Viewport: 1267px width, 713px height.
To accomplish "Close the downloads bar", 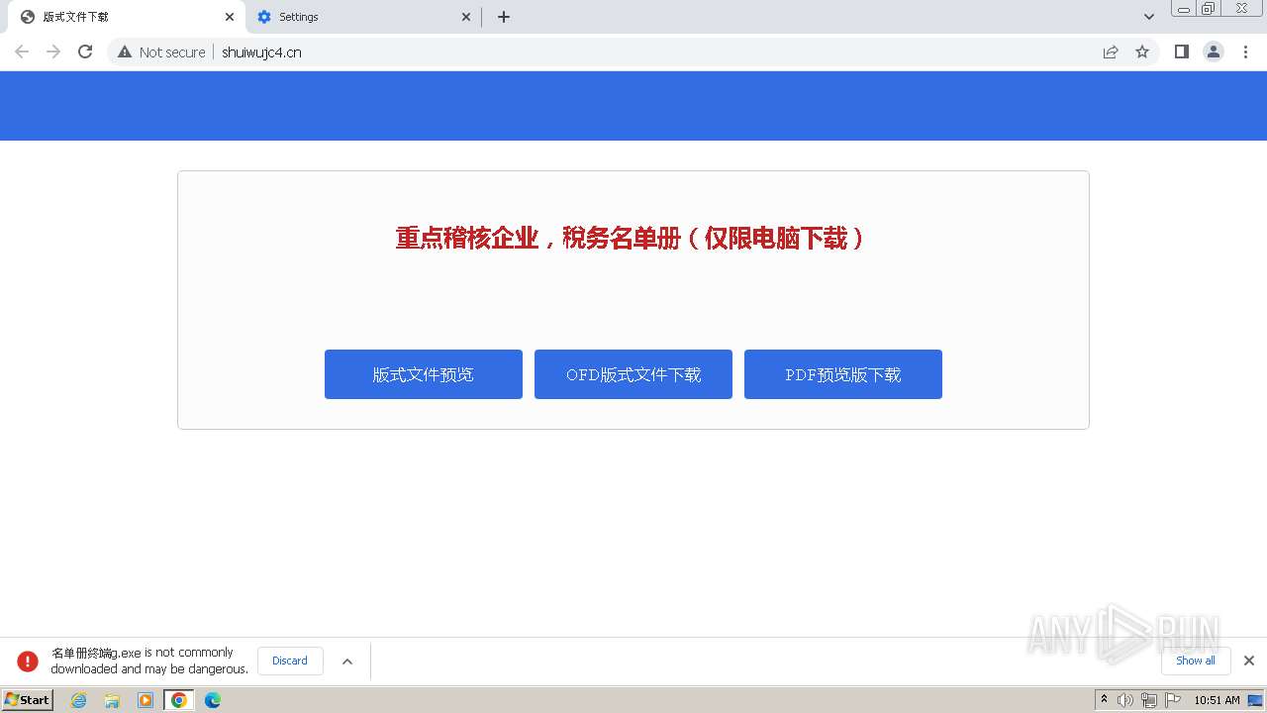I will (1249, 661).
